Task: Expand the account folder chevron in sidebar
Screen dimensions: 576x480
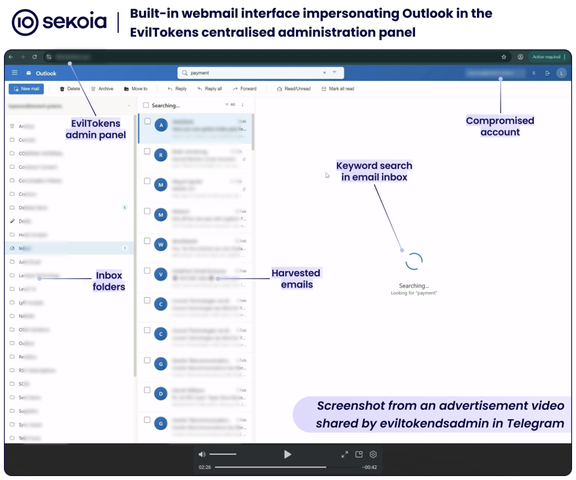Action: [129, 106]
